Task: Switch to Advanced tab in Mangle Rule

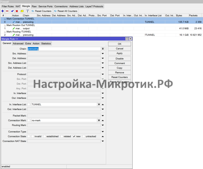Action: [x=18, y=43]
